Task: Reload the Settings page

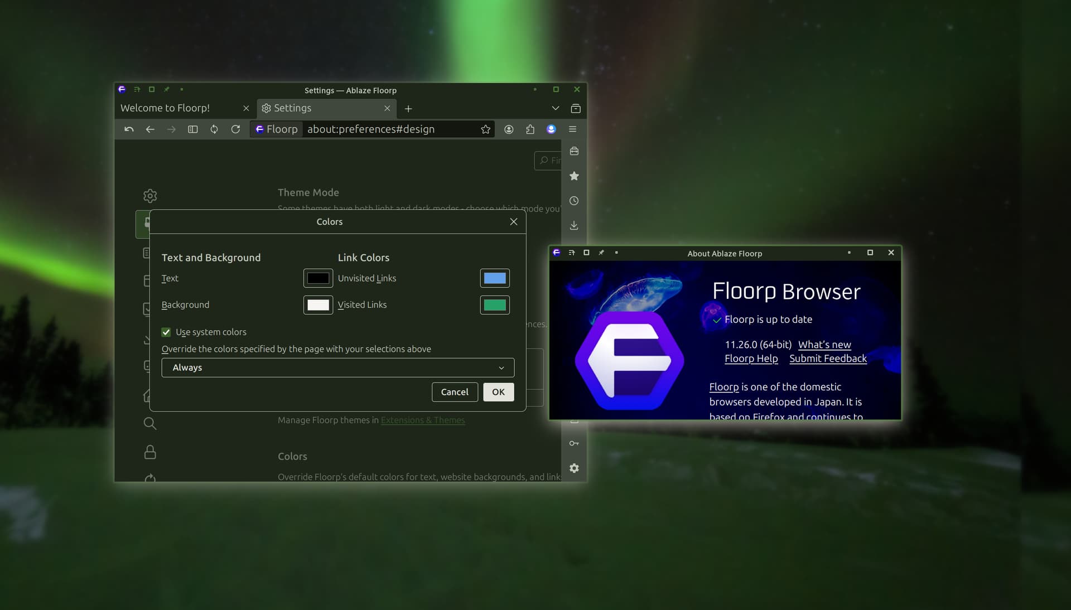Action: tap(235, 129)
